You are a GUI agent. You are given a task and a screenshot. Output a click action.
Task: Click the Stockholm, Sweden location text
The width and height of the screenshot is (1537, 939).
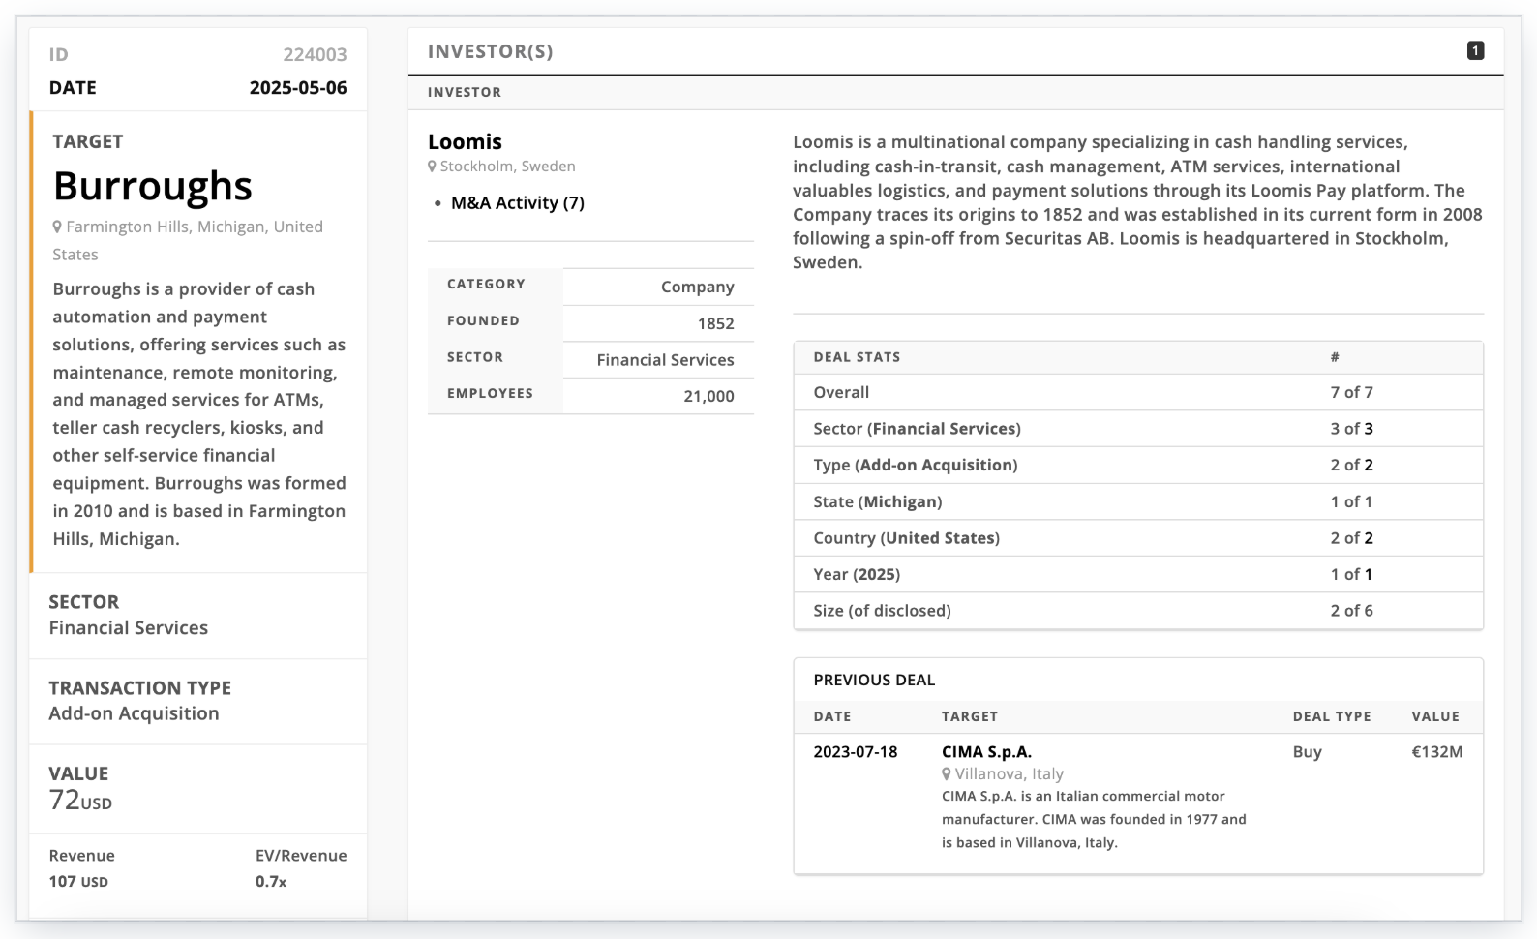click(x=508, y=167)
